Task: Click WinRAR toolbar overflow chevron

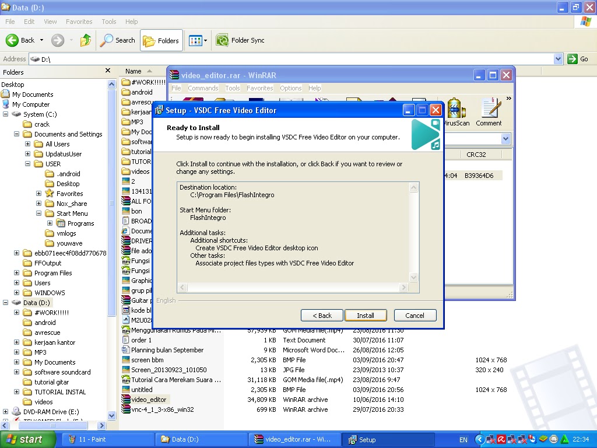Action: pyautogui.click(x=508, y=99)
